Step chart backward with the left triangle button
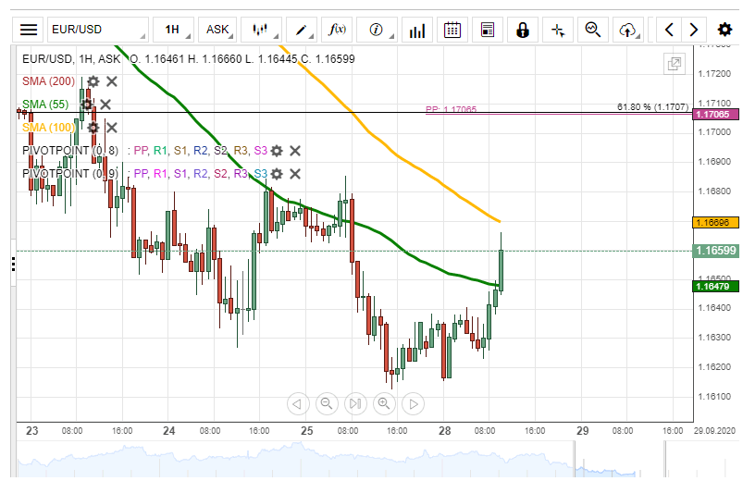The height and width of the screenshot is (481, 743). 298,403
